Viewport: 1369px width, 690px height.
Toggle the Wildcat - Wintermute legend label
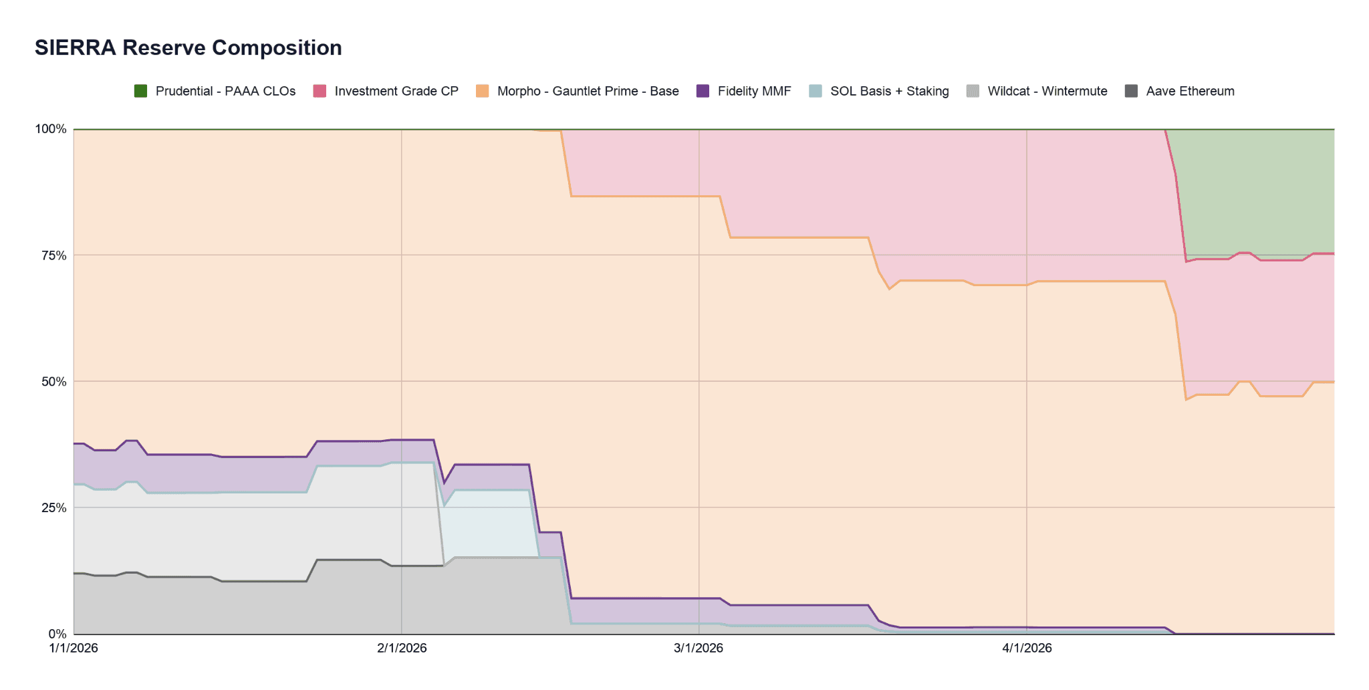coord(1047,91)
